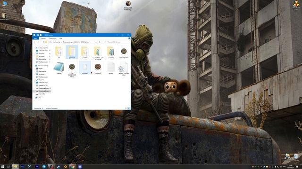Select the highlighted gamedata folder
Image resolution: width=302 pixels, height=169 pixels.
[72, 52]
